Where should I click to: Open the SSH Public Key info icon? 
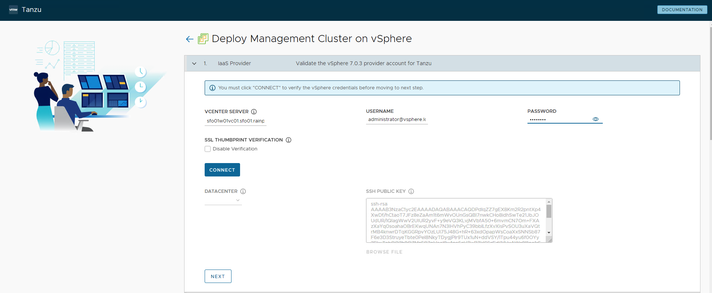411,191
